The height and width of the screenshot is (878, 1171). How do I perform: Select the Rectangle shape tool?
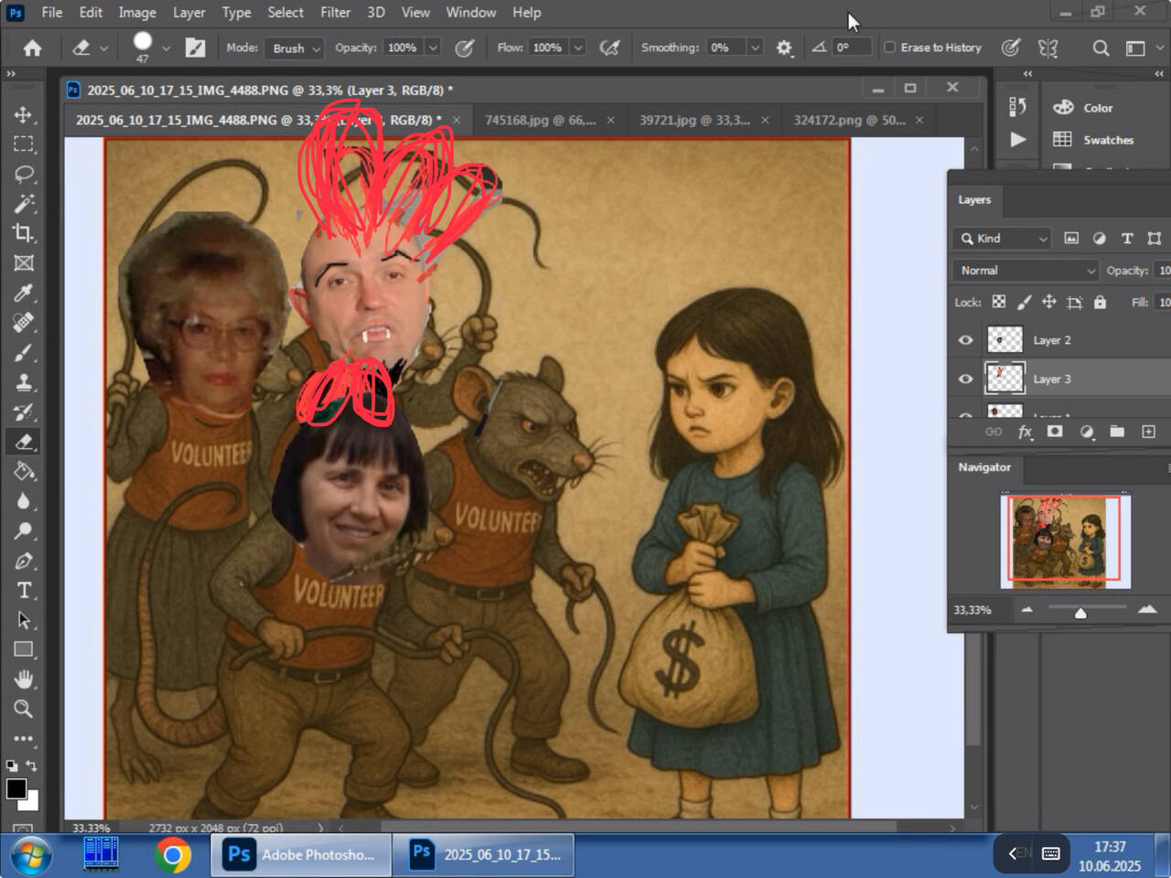24,649
